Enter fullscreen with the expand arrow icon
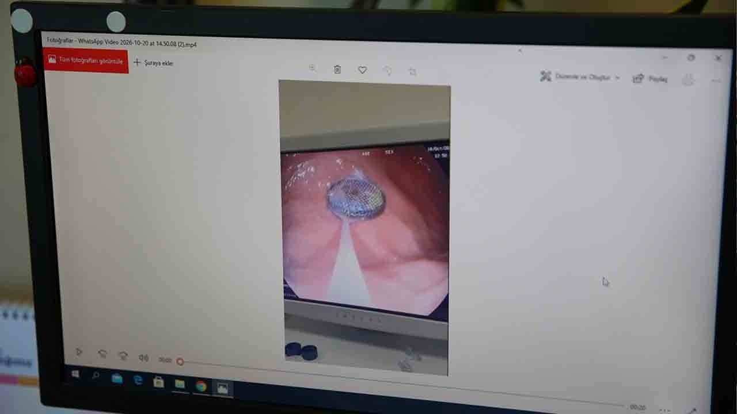 tap(694, 411)
